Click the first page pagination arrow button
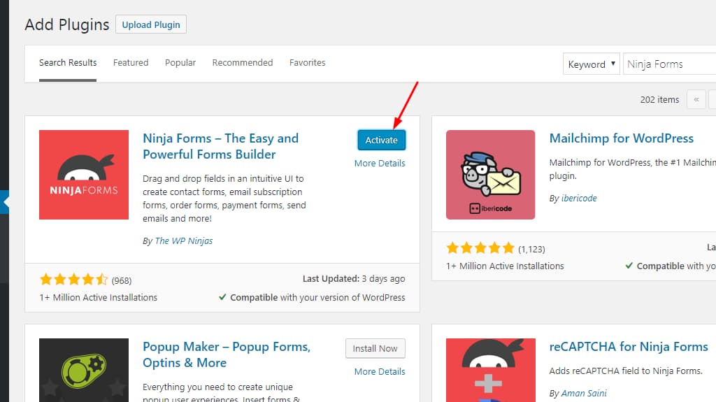Screen dimensions: 716x402 pos(696,99)
